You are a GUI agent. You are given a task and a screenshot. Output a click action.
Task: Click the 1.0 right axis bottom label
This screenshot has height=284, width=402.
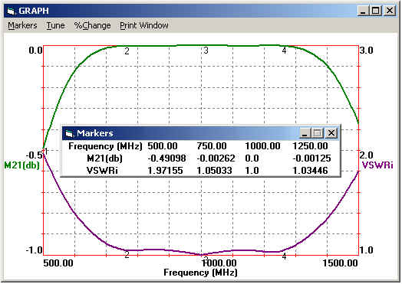click(366, 250)
